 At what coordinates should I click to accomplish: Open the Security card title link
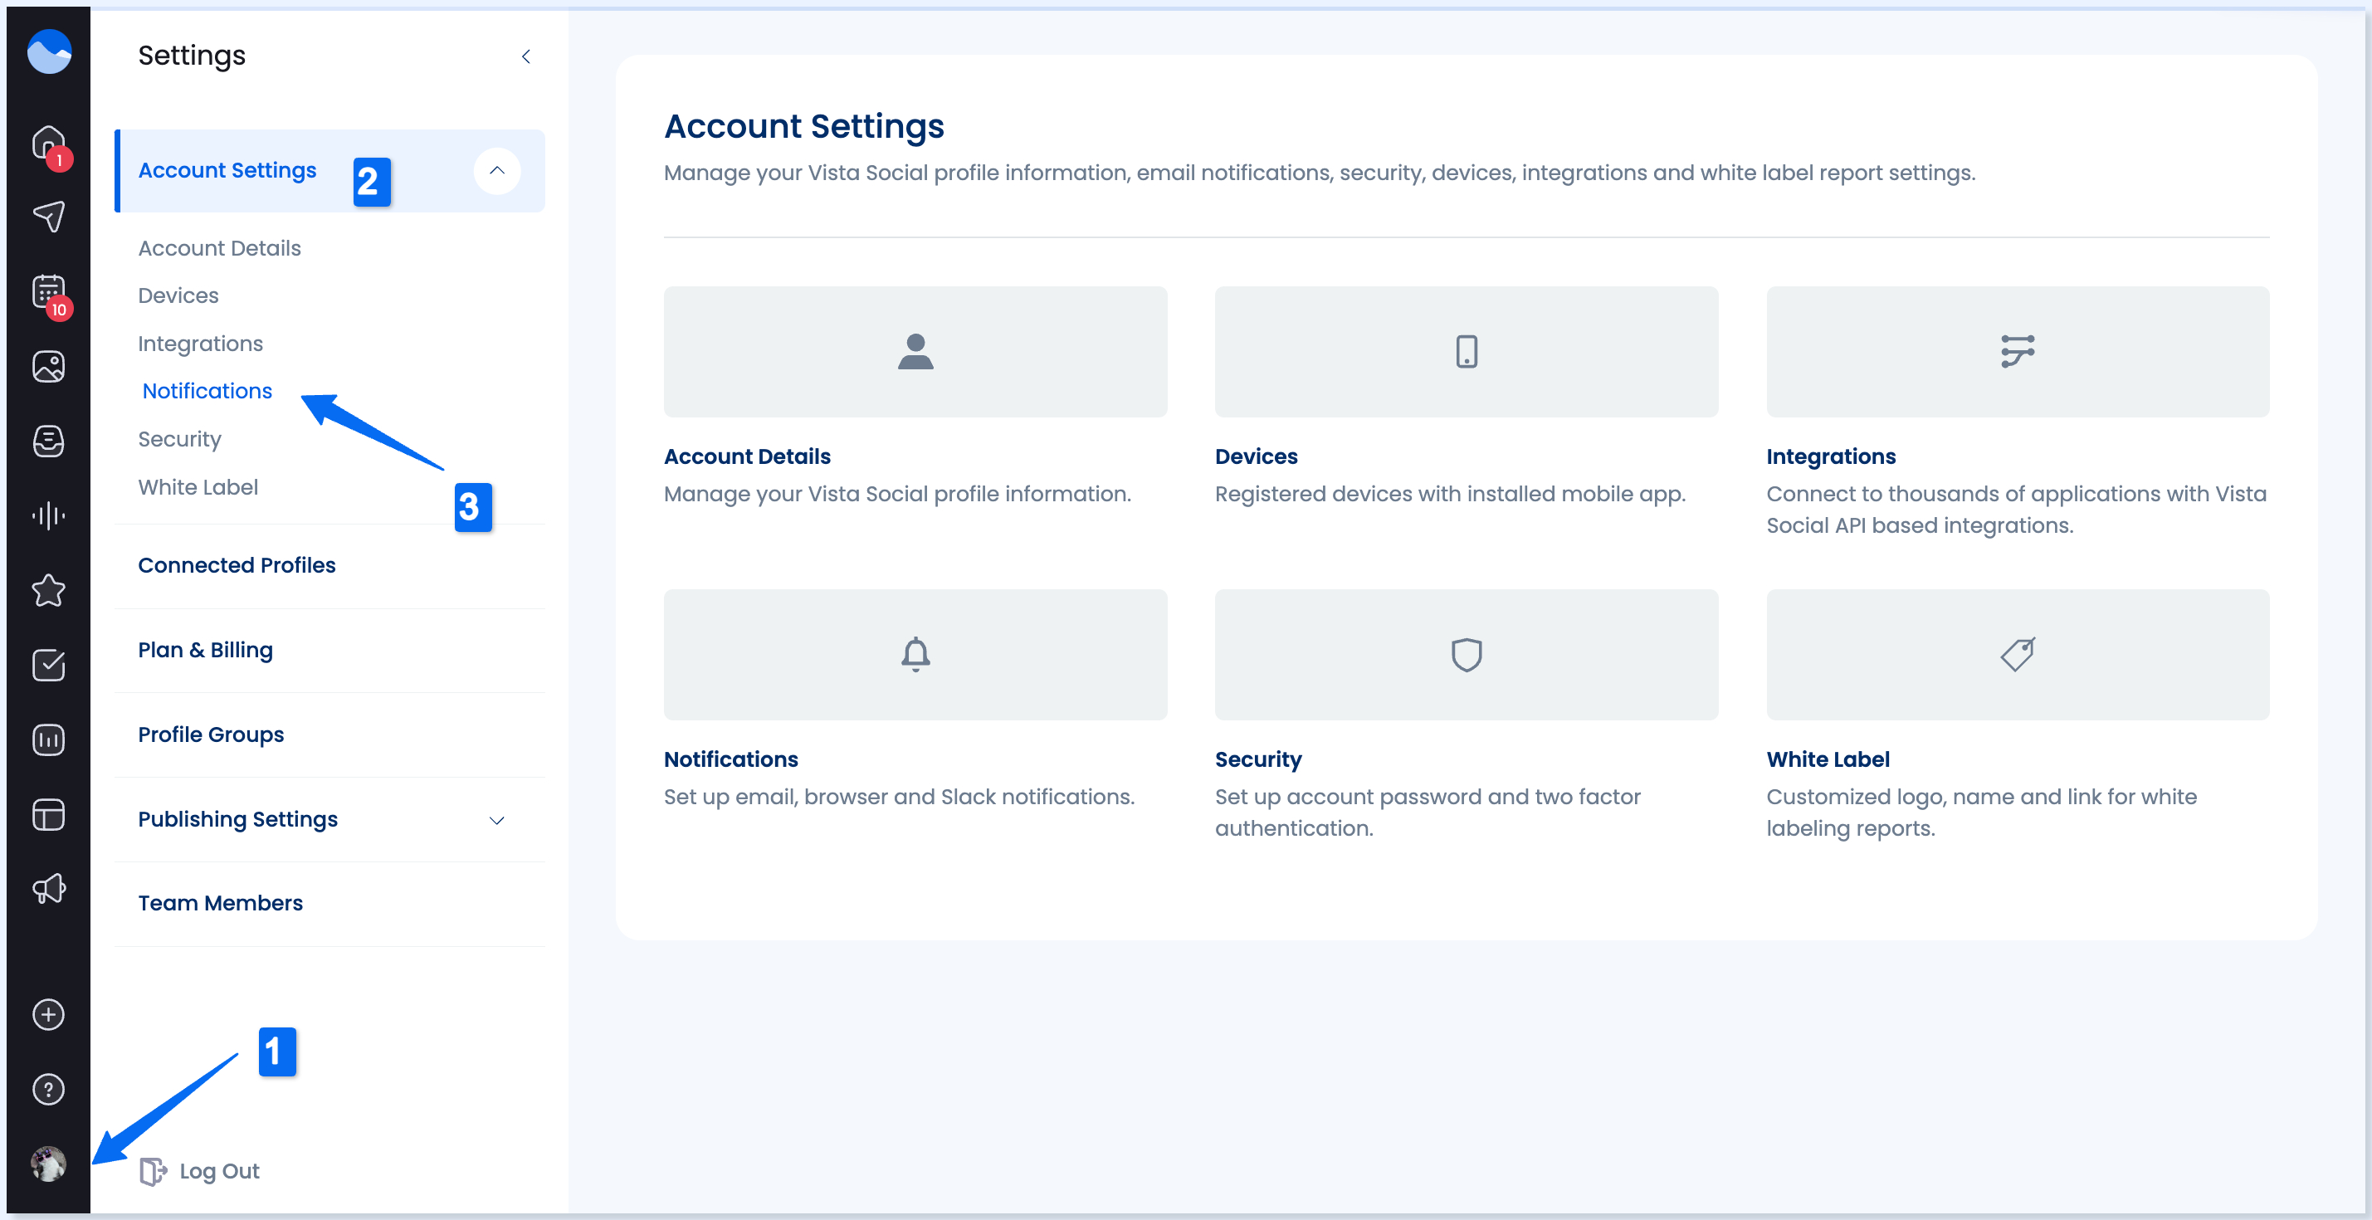tap(1258, 759)
